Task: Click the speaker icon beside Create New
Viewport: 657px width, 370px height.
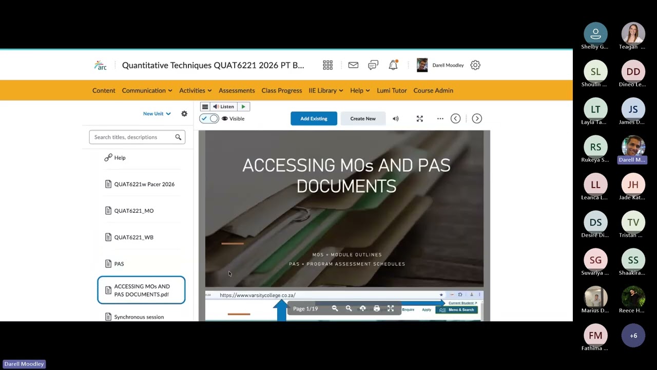Action: pyautogui.click(x=396, y=119)
